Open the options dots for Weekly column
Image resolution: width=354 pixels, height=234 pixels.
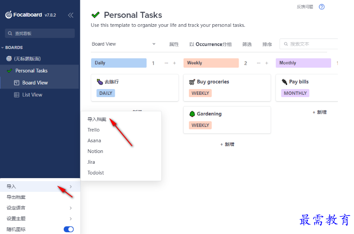pos(258,63)
